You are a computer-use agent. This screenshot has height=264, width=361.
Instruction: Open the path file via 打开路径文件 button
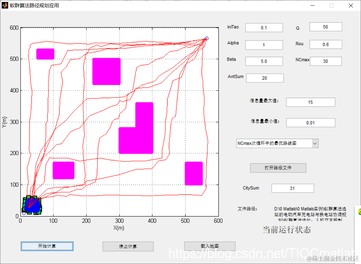click(x=278, y=168)
